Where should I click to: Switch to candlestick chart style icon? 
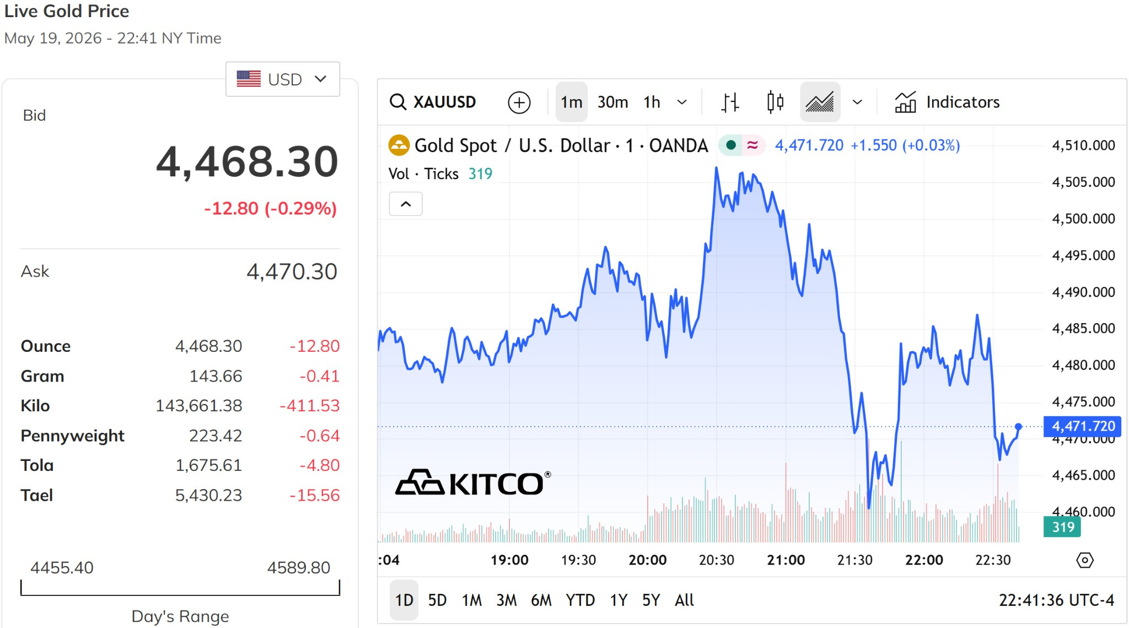775,102
